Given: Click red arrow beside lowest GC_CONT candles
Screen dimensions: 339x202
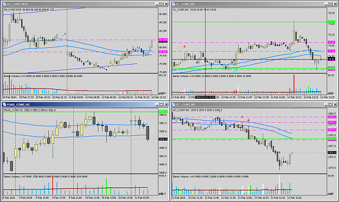Looking at the screenshot, I should coord(279,153).
